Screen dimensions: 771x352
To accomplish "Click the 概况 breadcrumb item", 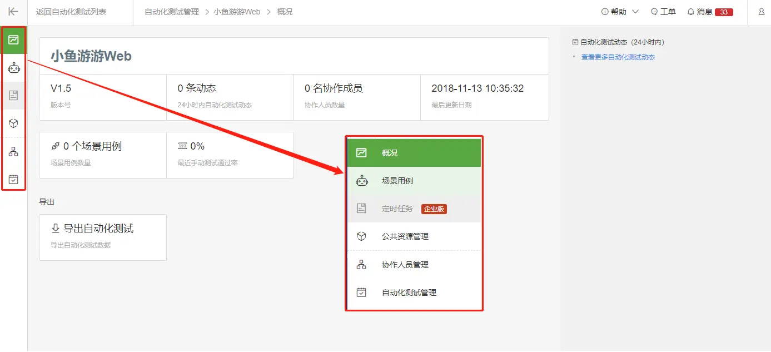I will (x=285, y=12).
